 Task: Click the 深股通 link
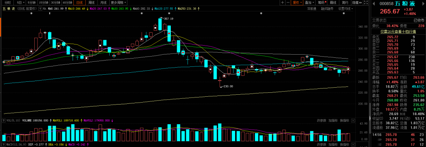pos(312,9)
